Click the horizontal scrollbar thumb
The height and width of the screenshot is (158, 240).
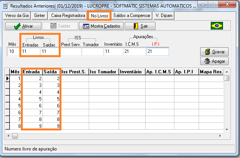tap(15, 136)
